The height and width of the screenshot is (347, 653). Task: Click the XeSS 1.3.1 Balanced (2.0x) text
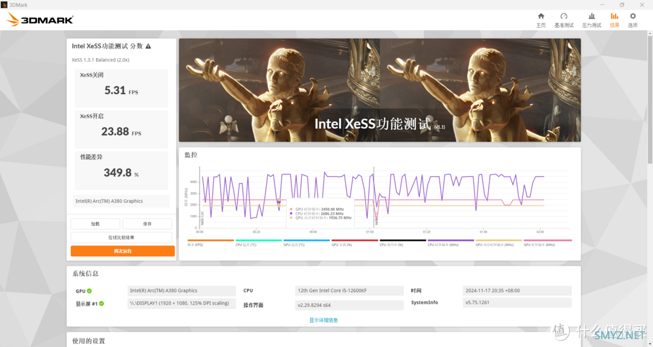click(100, 60)
